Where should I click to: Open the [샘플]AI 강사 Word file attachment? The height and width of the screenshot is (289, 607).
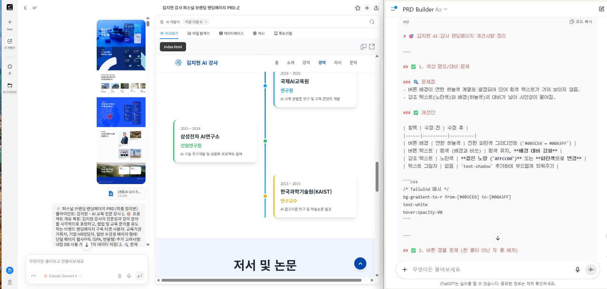tap(126, 193)
